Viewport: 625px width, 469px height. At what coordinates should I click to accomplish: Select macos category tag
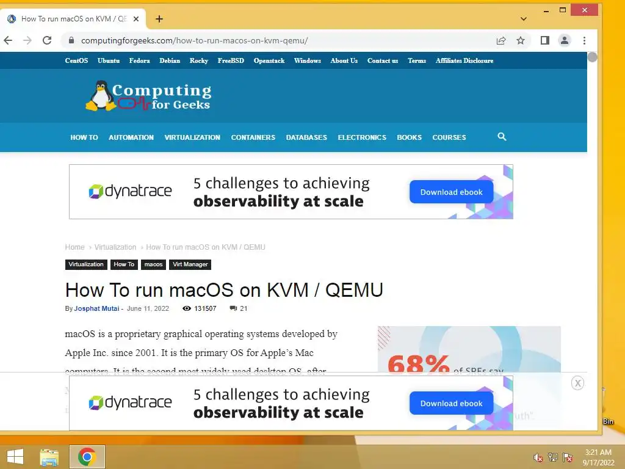coord(153,264)
